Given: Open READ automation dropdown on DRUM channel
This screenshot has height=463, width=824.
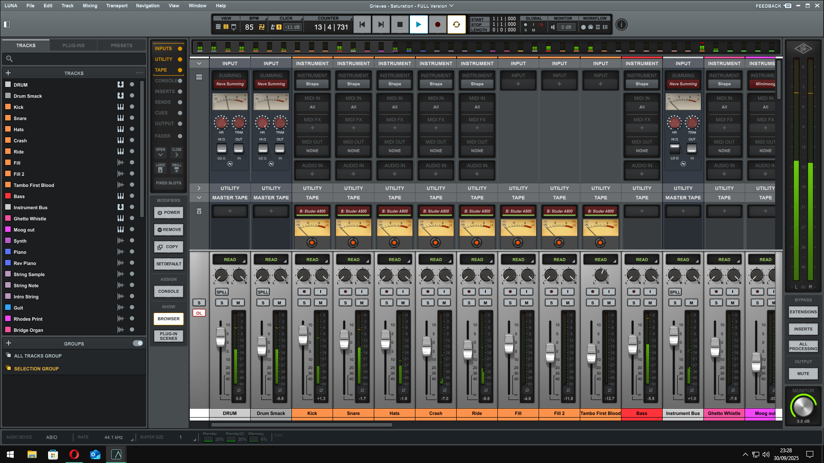Looking at the screenshot, I should [x=230, y=260].
